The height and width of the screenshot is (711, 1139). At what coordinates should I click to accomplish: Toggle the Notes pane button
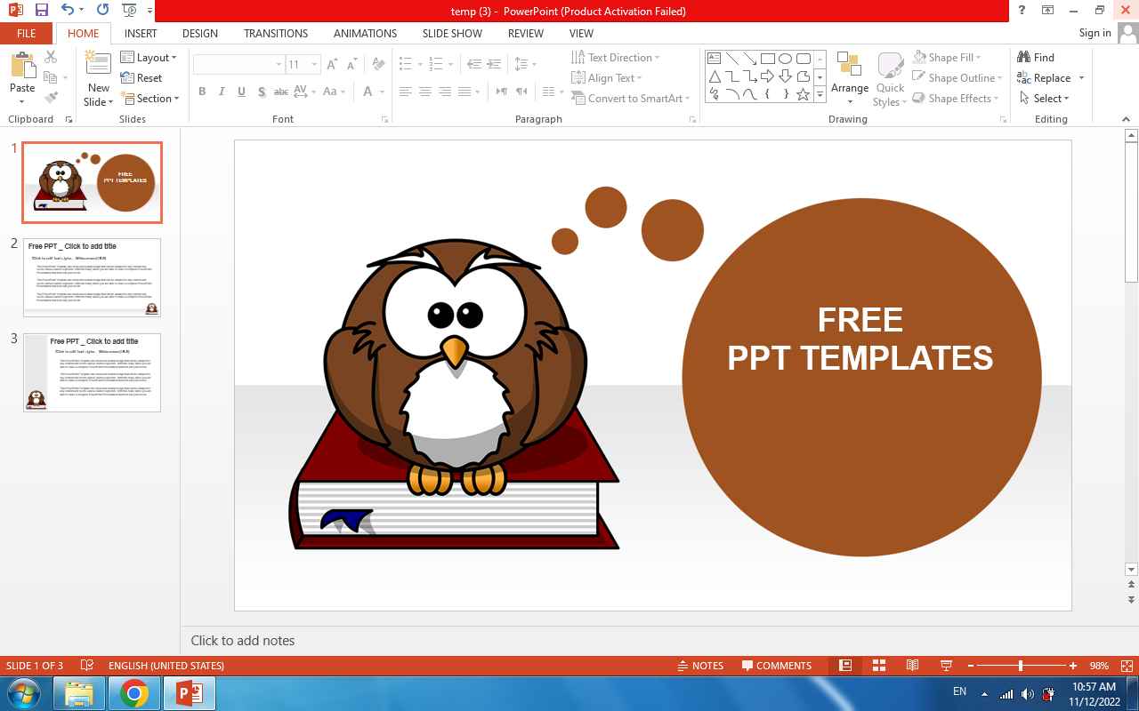tap(700, 666)
